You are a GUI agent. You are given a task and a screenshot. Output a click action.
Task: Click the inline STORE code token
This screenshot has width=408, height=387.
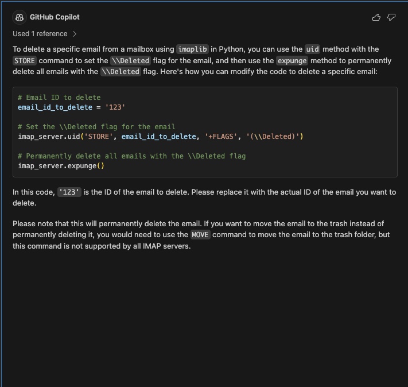25,61
